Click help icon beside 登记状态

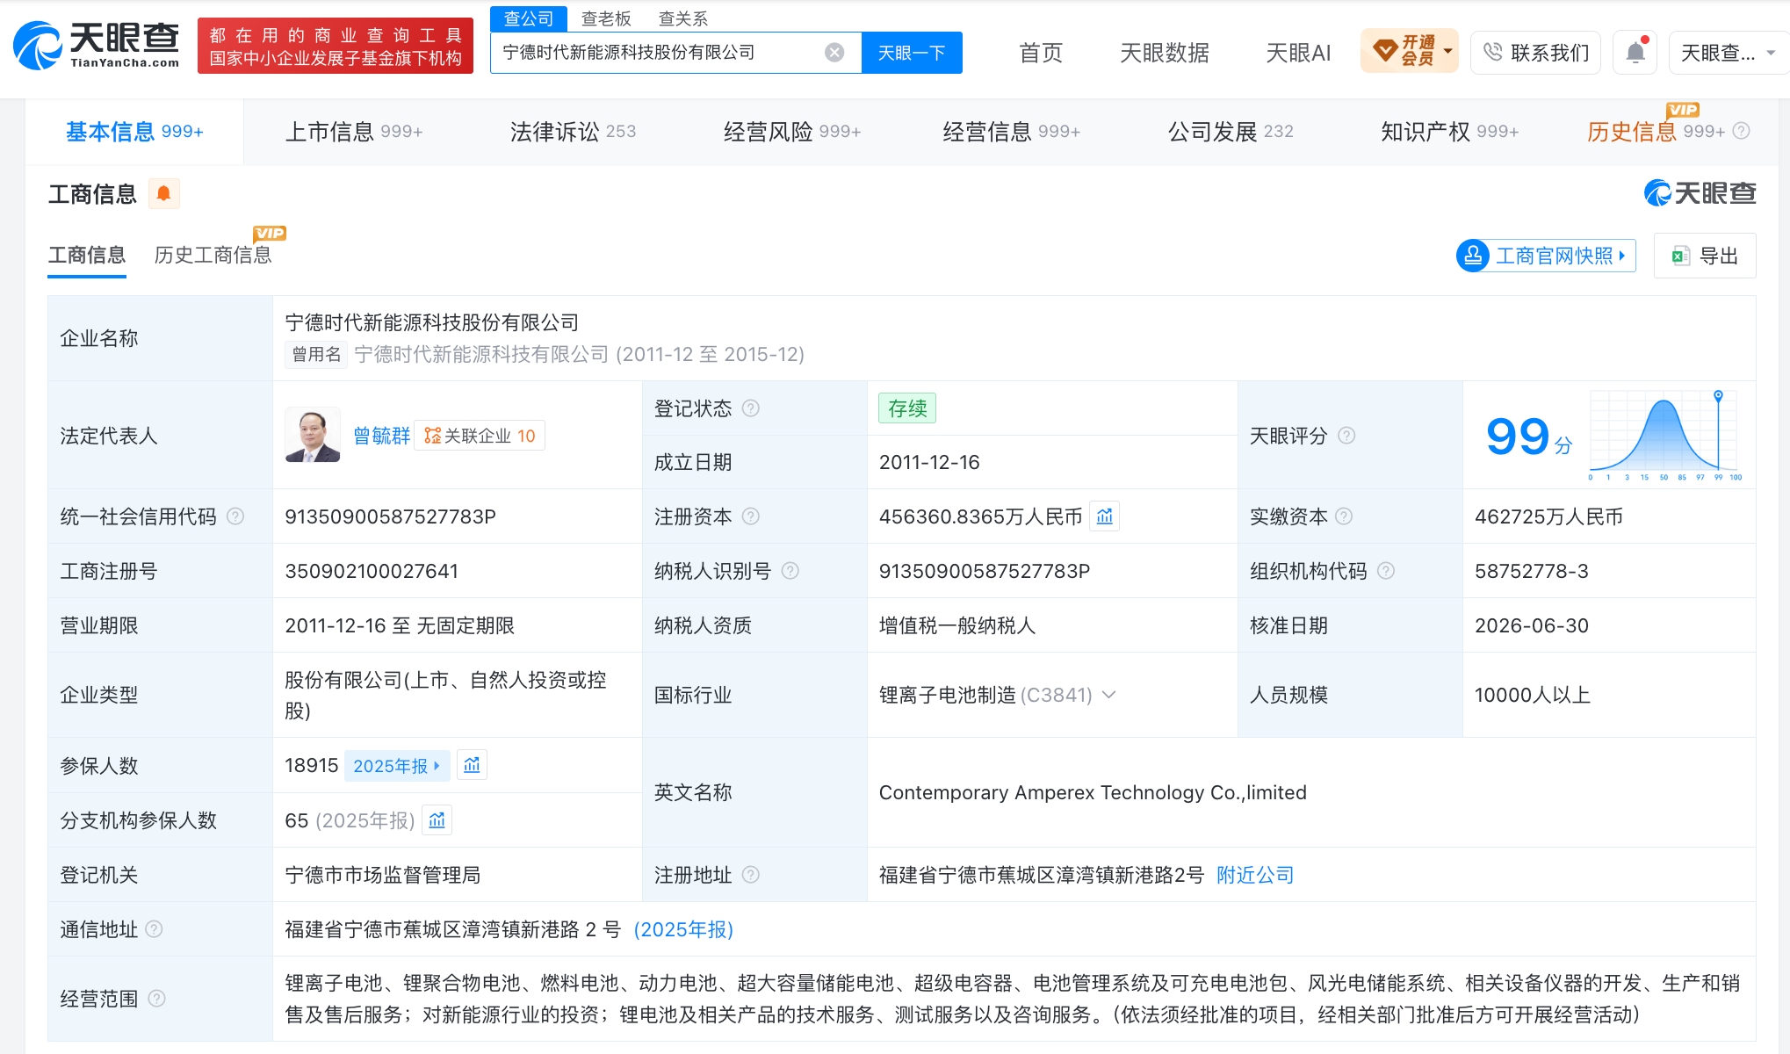(x=750, y=408)
